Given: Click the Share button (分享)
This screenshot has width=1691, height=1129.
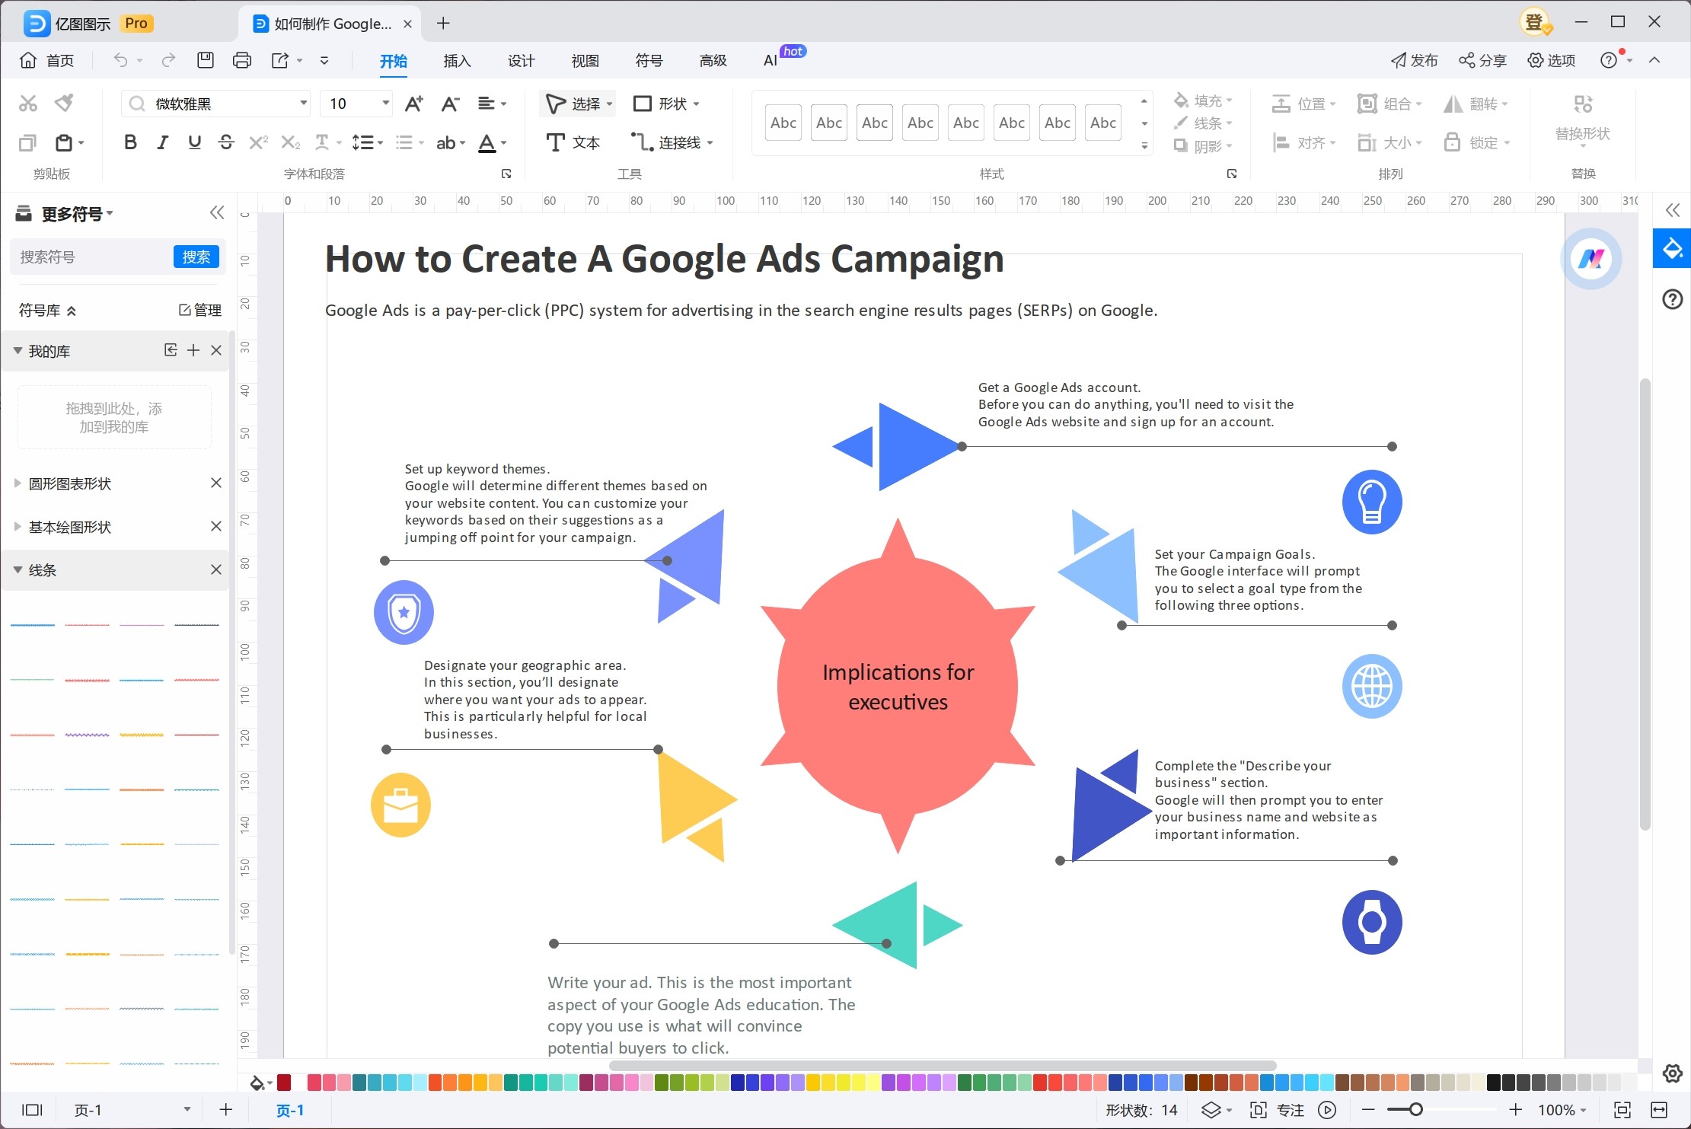Looking at the screenshot, I should [x=1482, y=60].
